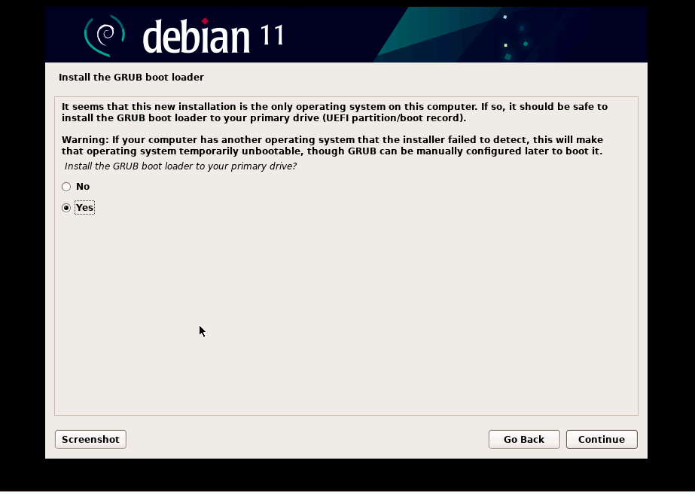Capture a Screenshot using the Screenshot button
The width and height of the screenshot is (695, 494).
tap(90, 439)
